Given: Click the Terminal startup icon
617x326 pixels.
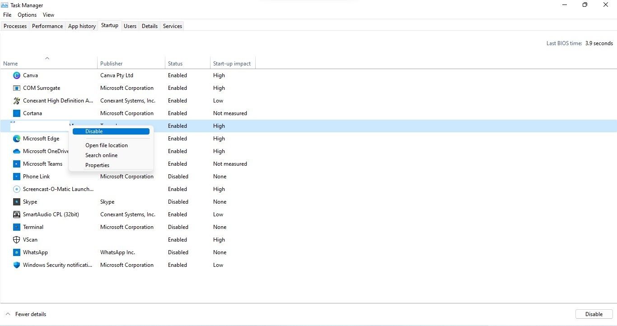Looking at the screenshot, I should 17,227.
